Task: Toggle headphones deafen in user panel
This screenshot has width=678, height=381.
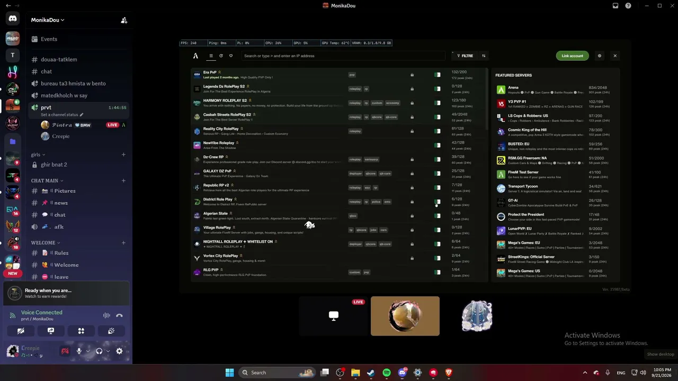Action: (99, 351)
